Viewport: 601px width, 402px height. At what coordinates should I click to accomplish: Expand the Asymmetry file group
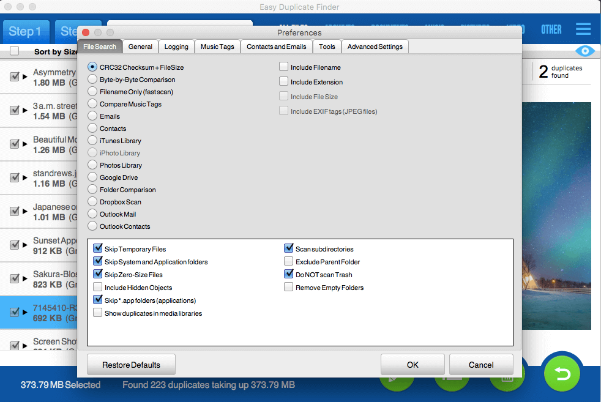tap(25, 76)
